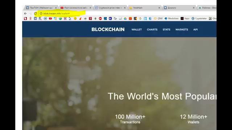This screenshot has height=130, width=232.
Task: Switch to the Cryptocoin price index tab
Action: coord(110,8)
